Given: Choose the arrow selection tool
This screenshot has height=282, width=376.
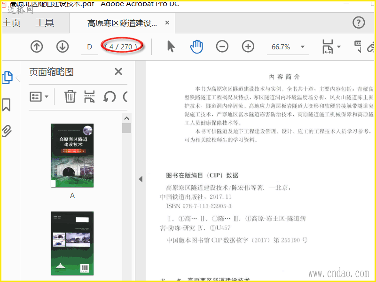Looking at the screenshot, I should pyautogui.click(x=171, y=47).
